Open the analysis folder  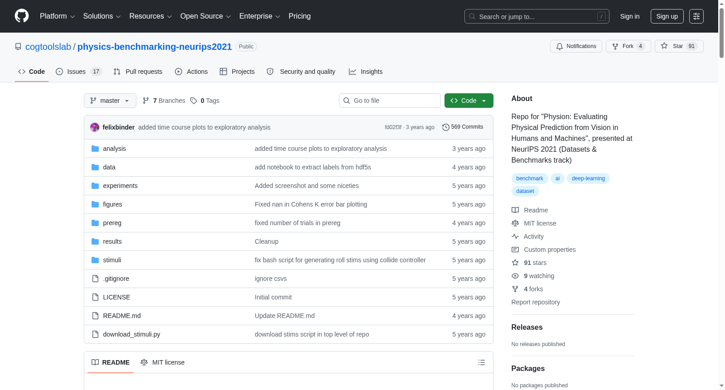pos(114,149)
